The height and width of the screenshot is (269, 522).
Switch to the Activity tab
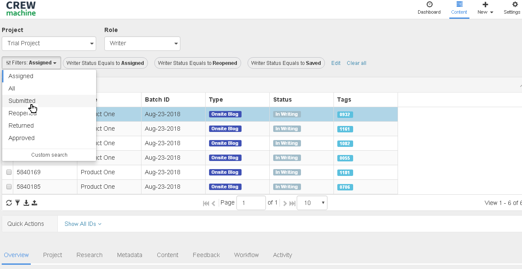point(283,255)
